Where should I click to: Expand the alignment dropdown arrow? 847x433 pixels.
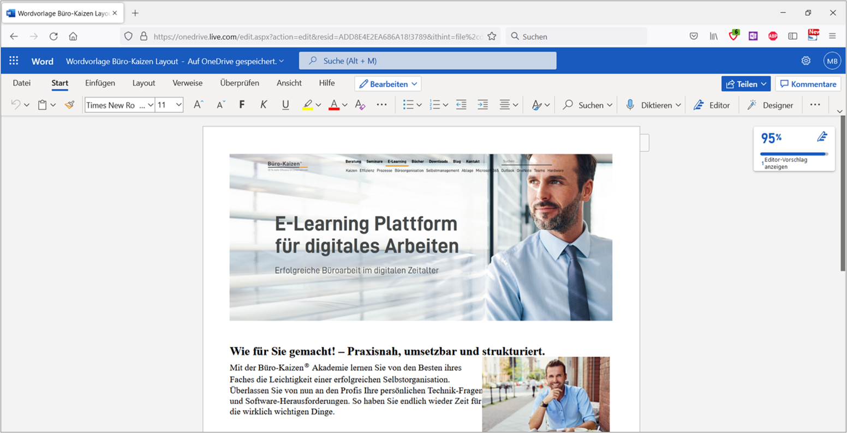click(x=515, y=105)
